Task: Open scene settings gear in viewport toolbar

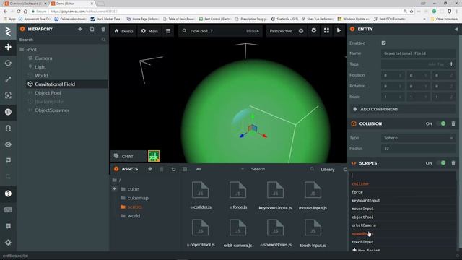Action: point(314,30)
